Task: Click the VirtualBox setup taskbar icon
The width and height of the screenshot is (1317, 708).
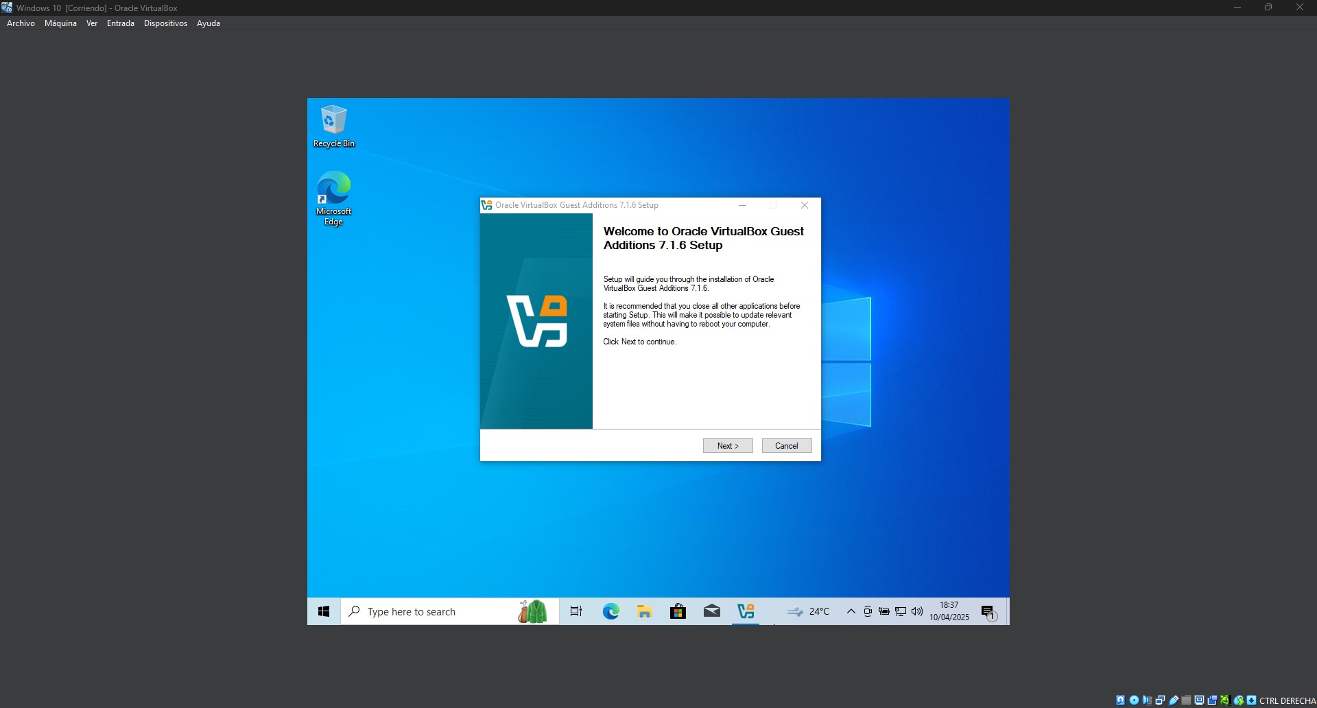Action: [746, 611]
